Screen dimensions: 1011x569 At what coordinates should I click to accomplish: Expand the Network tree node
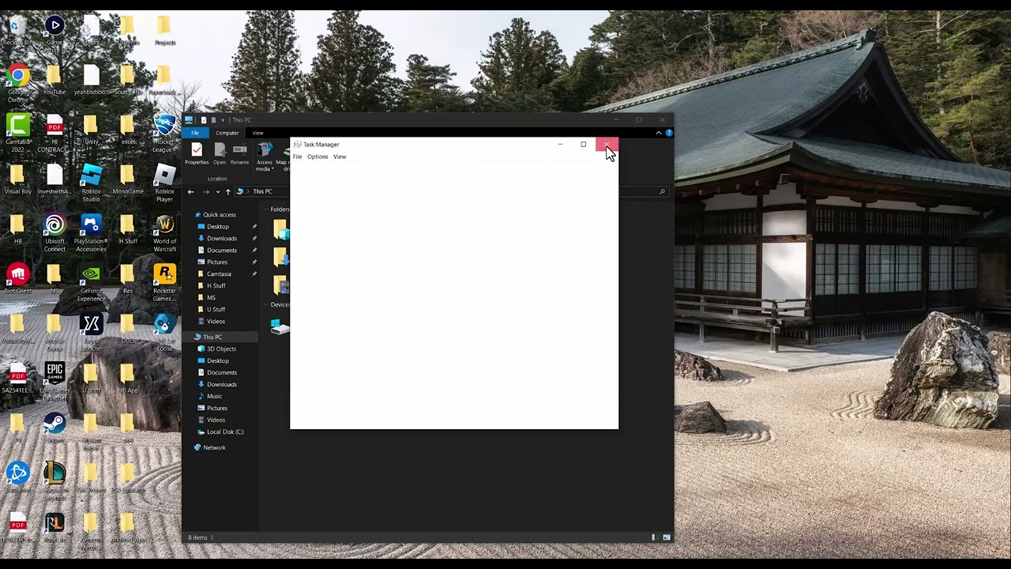(189, 448)
